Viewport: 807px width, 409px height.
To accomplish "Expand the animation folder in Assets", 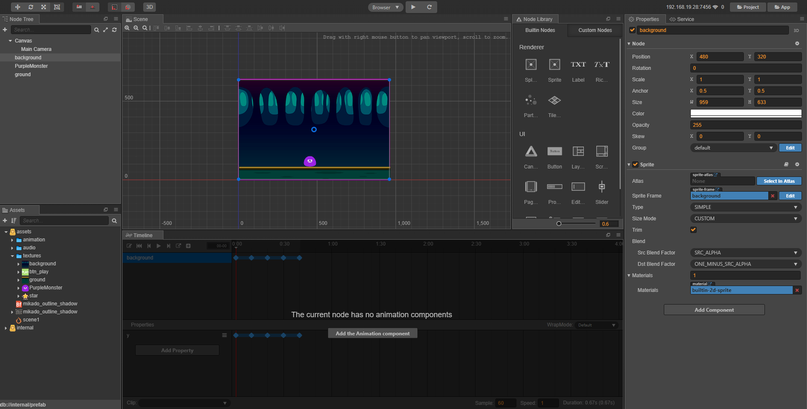I will click(x=12, y=240).
